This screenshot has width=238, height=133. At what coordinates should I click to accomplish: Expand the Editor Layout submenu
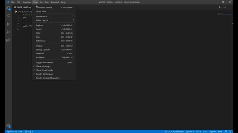point(54,20)
